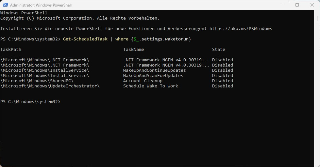The image size is (320, 167).
Task: Open the https://aka.ms/PSWindows link
Action: click(241, 28)
